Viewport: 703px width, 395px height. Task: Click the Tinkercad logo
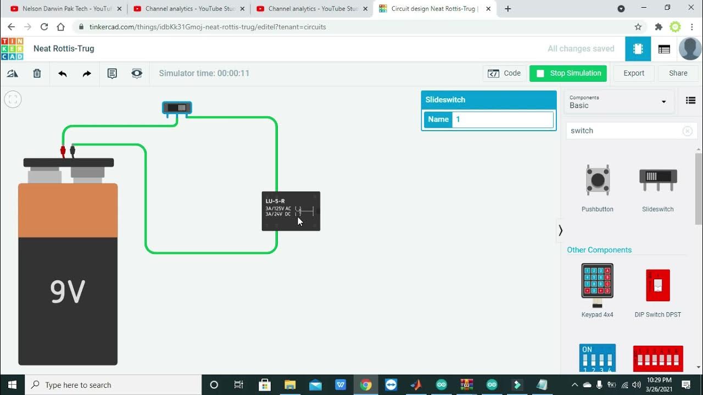click(12, 49)
